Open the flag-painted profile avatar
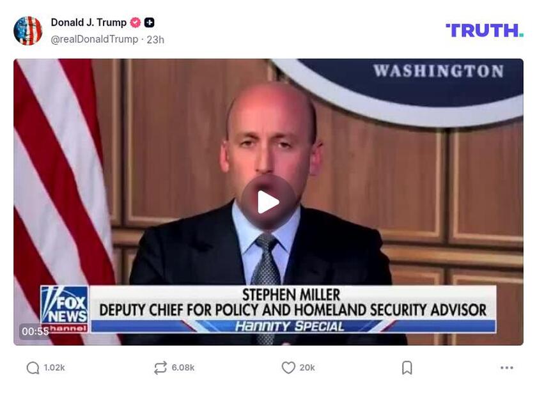 pos(27,31)
